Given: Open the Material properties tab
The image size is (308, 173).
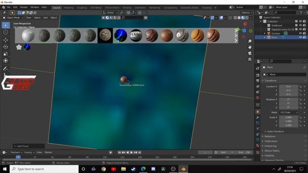Looking at the screenshot, I should coord(258,146).
